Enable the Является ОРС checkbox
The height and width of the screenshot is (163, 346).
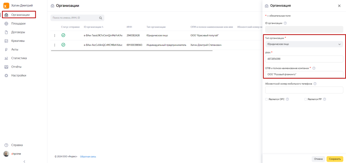click(x=267, y=99)
